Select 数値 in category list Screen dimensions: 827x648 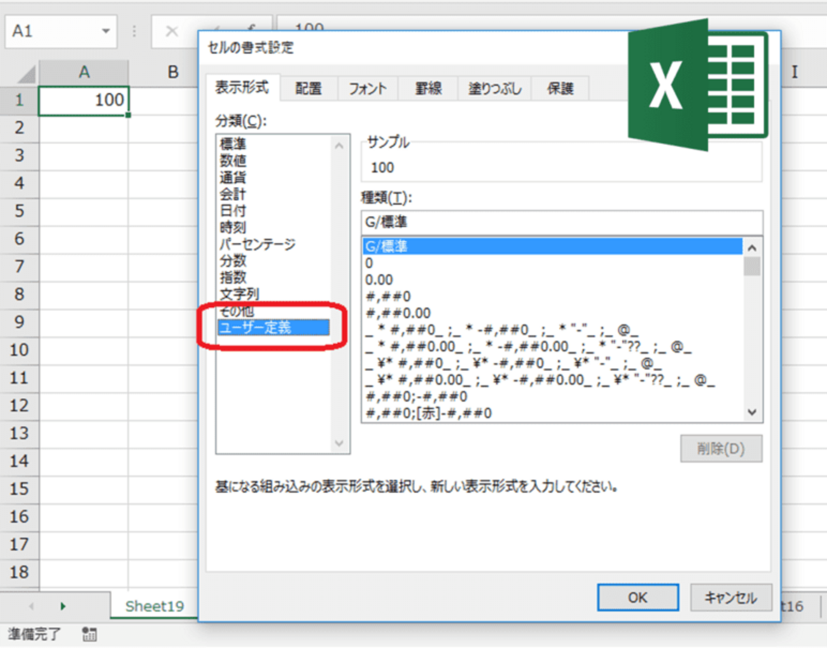pyautogui.click(x=233, y=161)
